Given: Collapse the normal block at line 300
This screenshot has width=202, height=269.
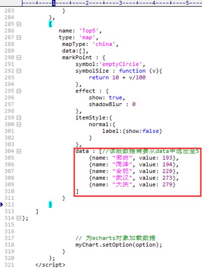Looking at the screenshot, I should pos(19,125).
